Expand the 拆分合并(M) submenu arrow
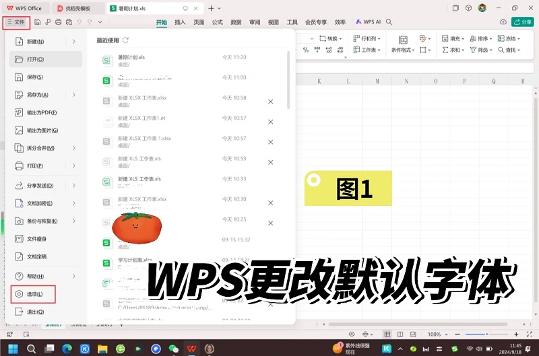This screenshot has width=539, height=356. (x=74, y=148)
